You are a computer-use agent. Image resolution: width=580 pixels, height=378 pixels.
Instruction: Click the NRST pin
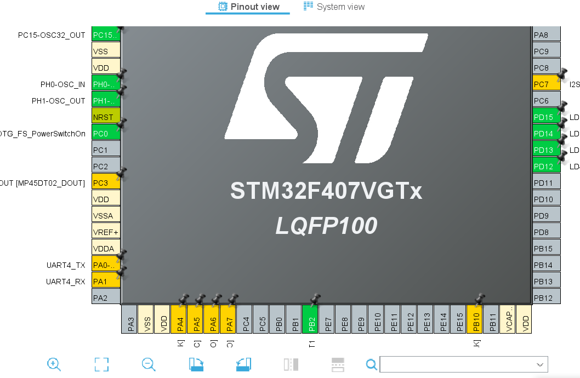pyautogui.click(x=106, y=117)
